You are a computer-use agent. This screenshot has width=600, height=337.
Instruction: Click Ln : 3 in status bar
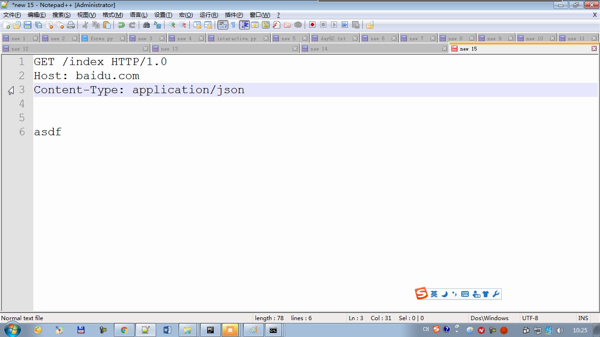click(356, 318)
